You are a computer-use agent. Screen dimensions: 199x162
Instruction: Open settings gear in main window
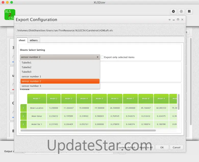pos(173,11)
